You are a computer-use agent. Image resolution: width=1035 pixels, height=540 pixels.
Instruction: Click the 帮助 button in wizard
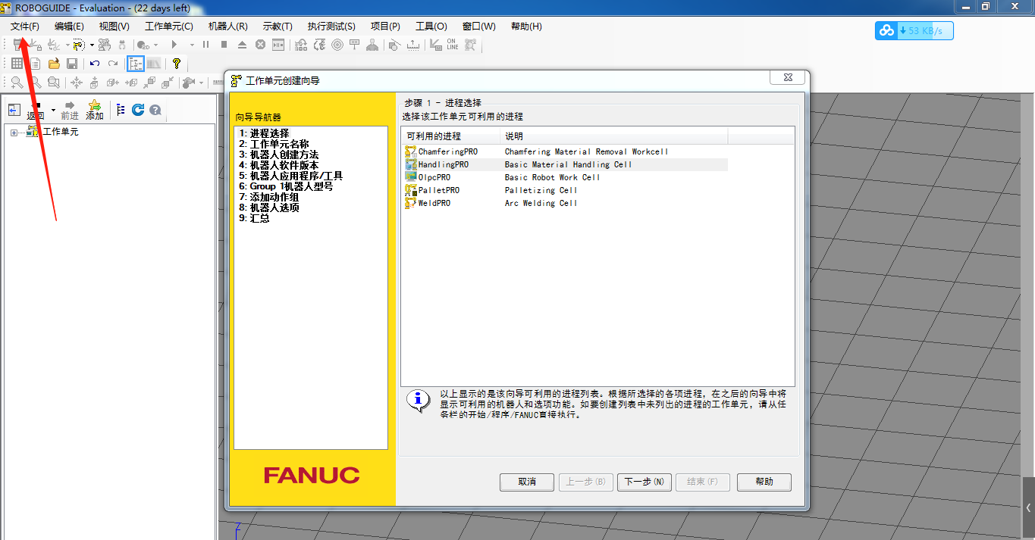pyautogui.click(x=764, y=482)
